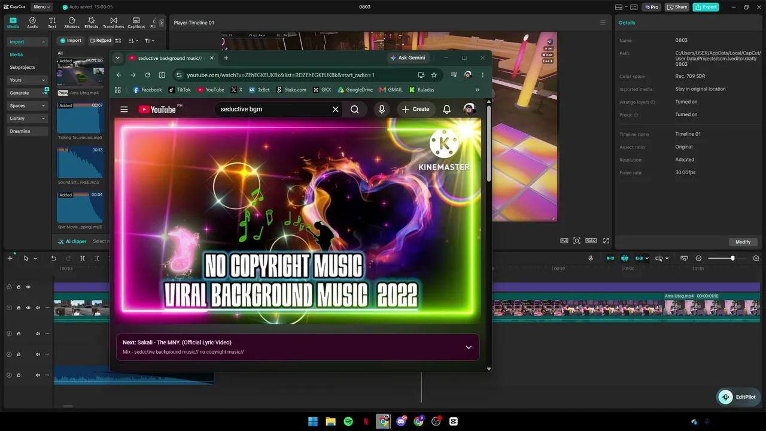Undo the last timeline action
The width and height of the screenshot is (766, 431).
pos(53,258)
